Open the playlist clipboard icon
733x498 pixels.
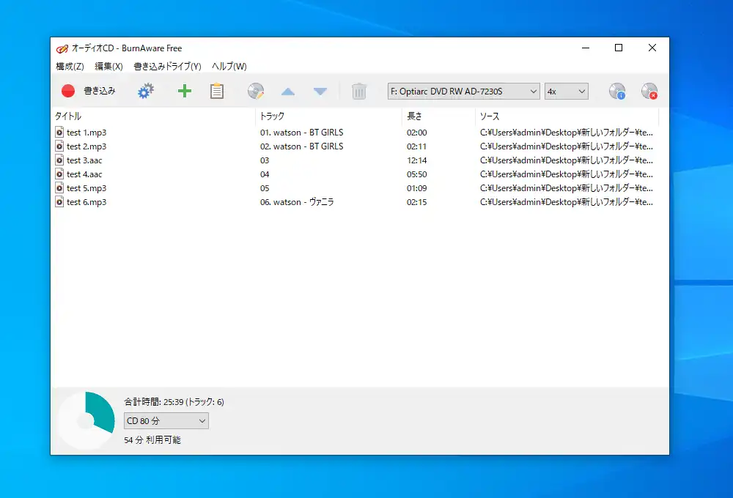[x=217, y=91]
